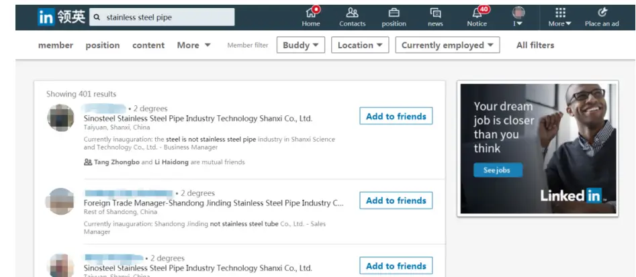Click the Your dream job advertisement image

(x=538, y=149)
